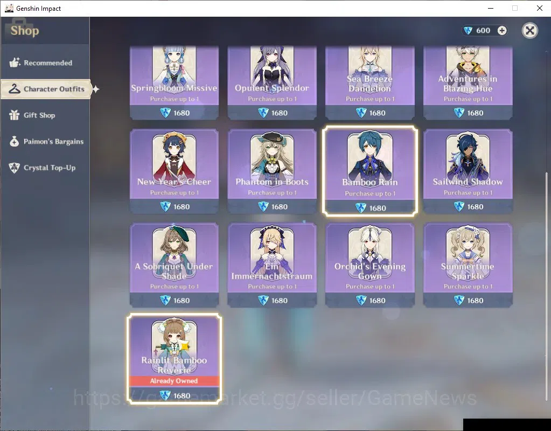Click the hanger icon for Character Outfits
Image resolution: width=551 pixels, height=431 pixels.
[x=15, y=89]
